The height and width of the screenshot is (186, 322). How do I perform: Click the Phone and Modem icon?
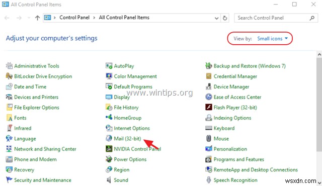pos(9,159)
